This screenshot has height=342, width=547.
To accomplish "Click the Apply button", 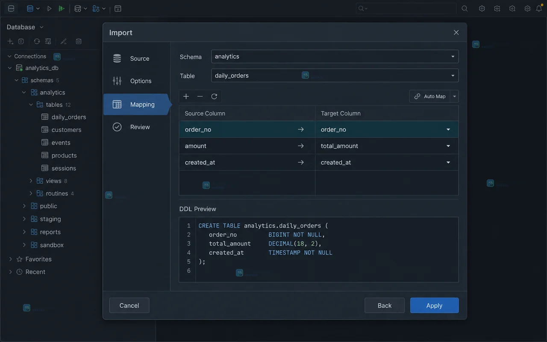I will pyautogui.click(x=434, y=305).
